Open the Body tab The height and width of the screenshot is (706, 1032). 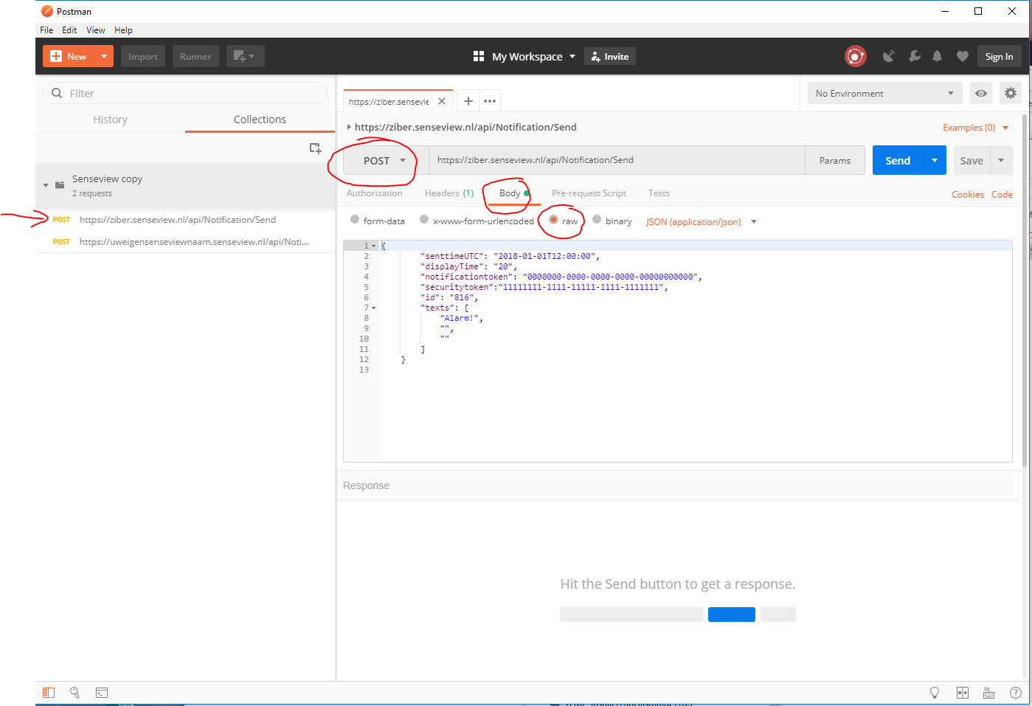coord(514,193)
